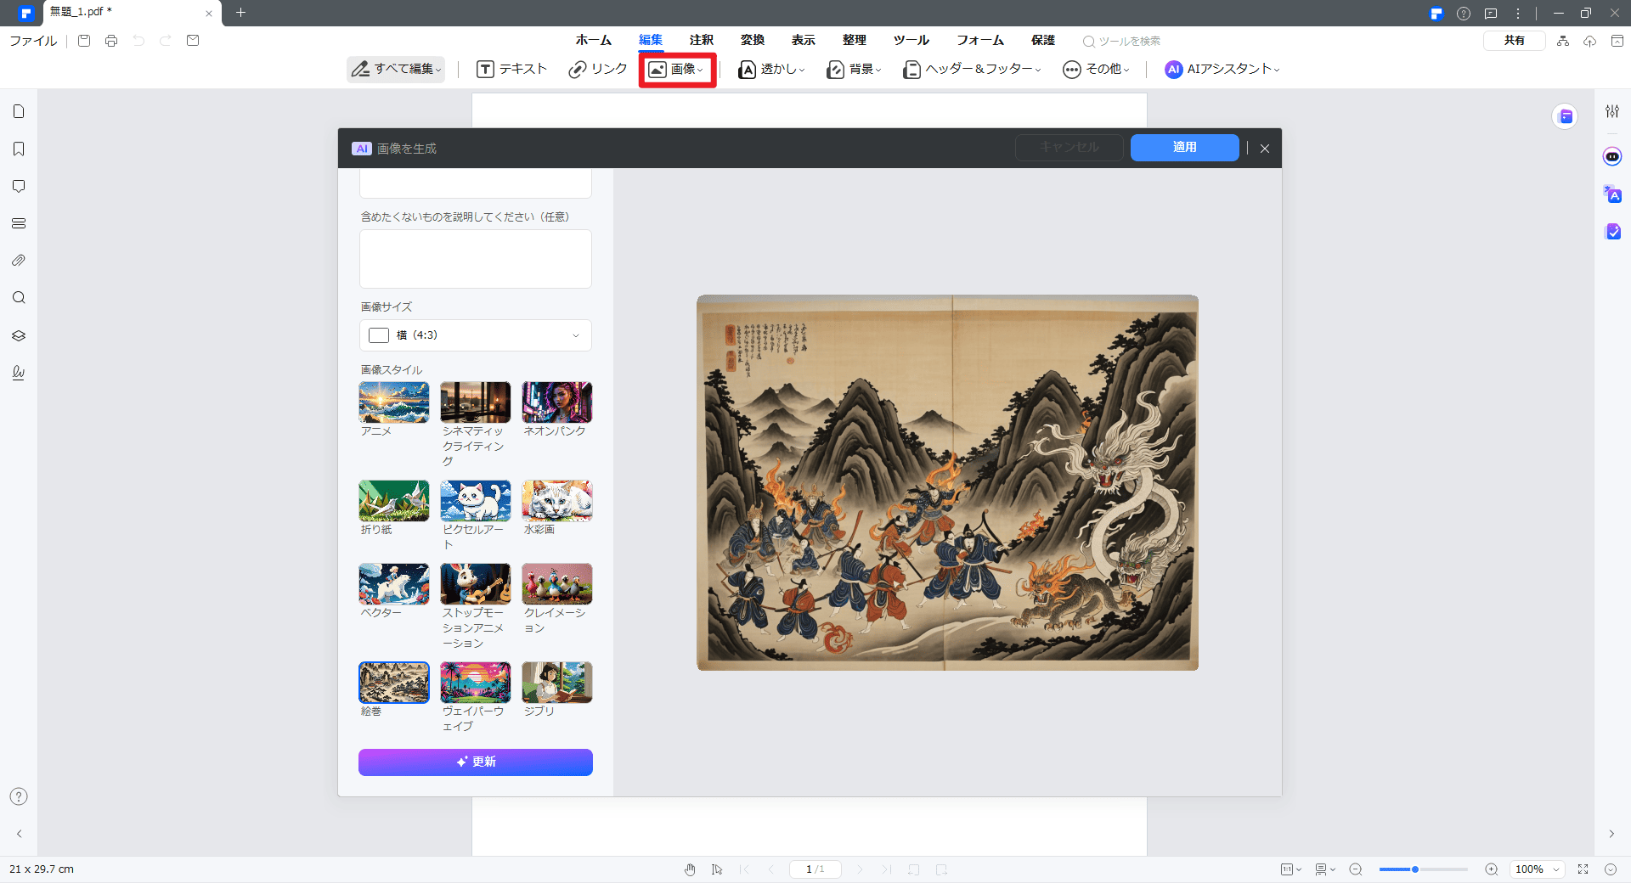Click the zoom in plus icon
Image resolution: width=1631 pixels, height=883 pixels.
pyautogui.click(x=1491, y=869)
